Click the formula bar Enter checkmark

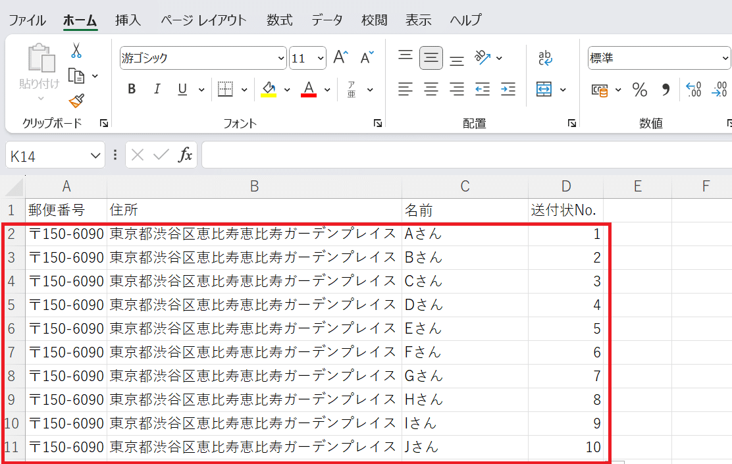point(161,155)
